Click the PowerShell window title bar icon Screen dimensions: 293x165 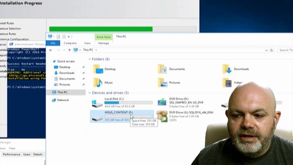pyautogui.click(x=11, y=44)
